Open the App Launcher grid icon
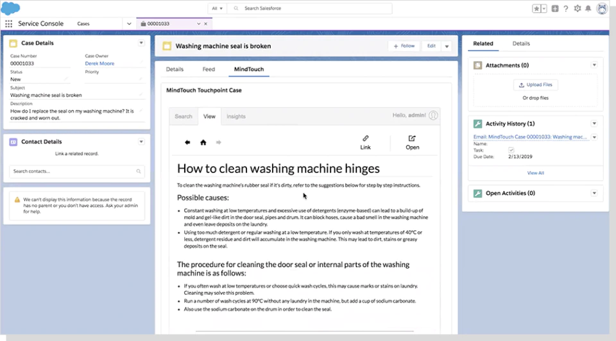This screenshot has height=341, width=616. click(8, 24)
